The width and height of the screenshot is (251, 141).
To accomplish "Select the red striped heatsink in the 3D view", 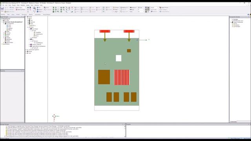I will click(122, 77).
